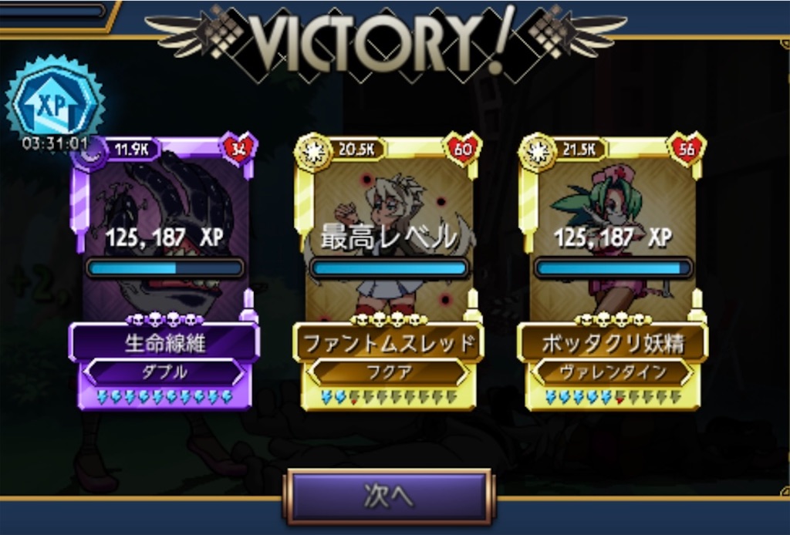Click the heart level 34 icon

coord(239,149)
